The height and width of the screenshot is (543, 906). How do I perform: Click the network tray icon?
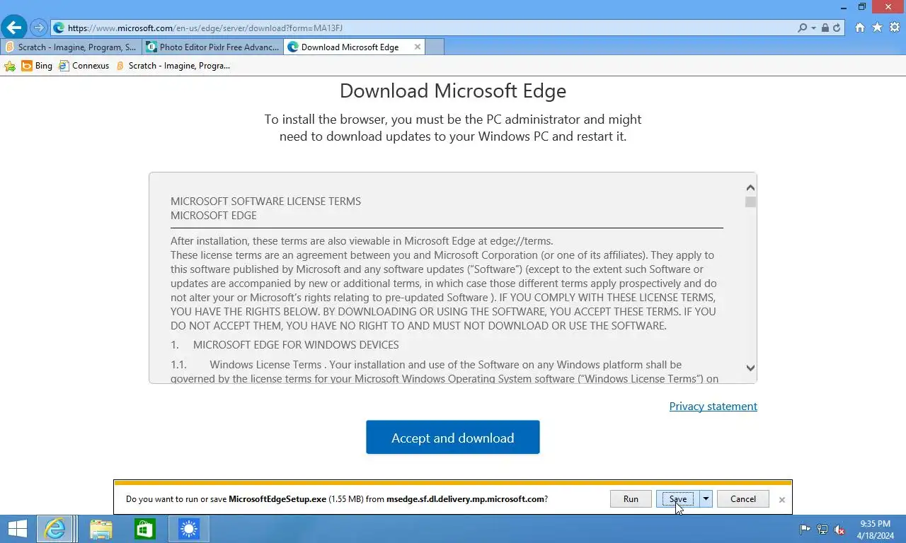(822, 530)
